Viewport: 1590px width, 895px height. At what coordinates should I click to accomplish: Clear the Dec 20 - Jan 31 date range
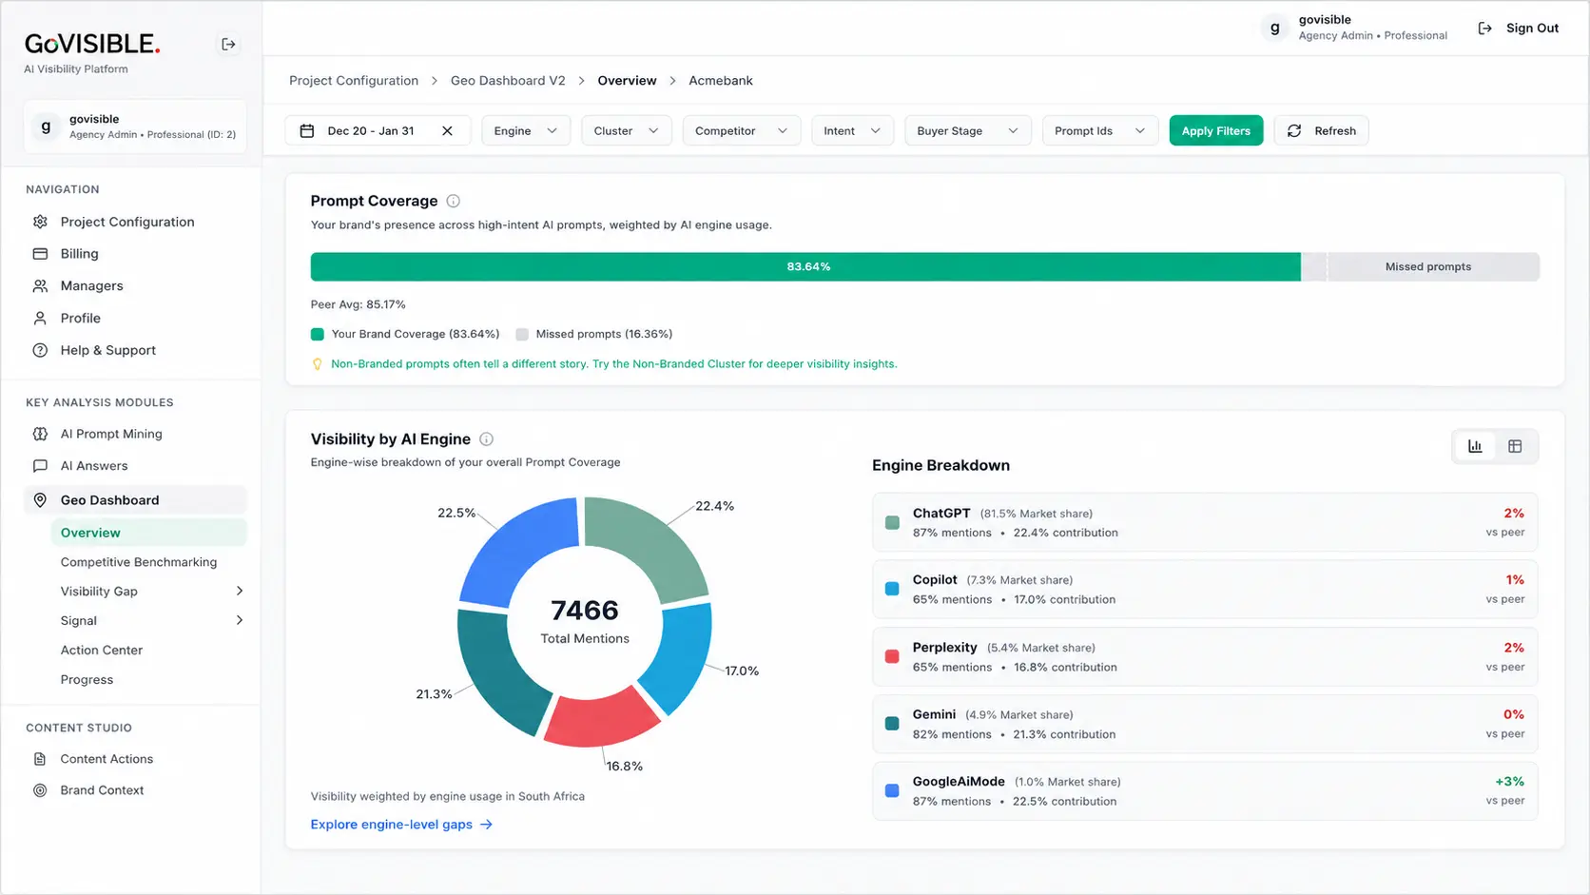447,131
